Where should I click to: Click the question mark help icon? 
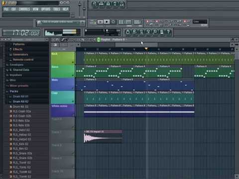168,32
